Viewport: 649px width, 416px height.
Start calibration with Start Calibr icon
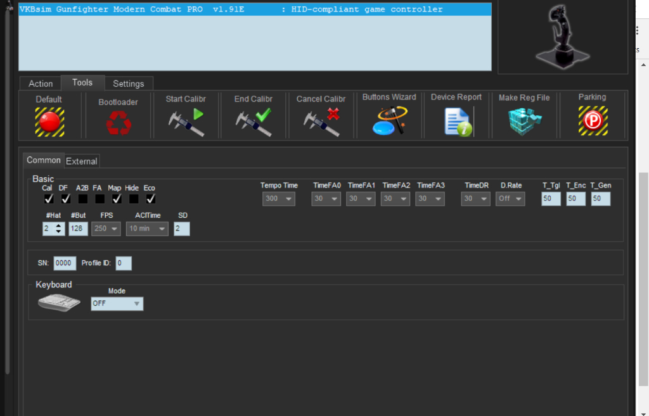click(186, 122)
